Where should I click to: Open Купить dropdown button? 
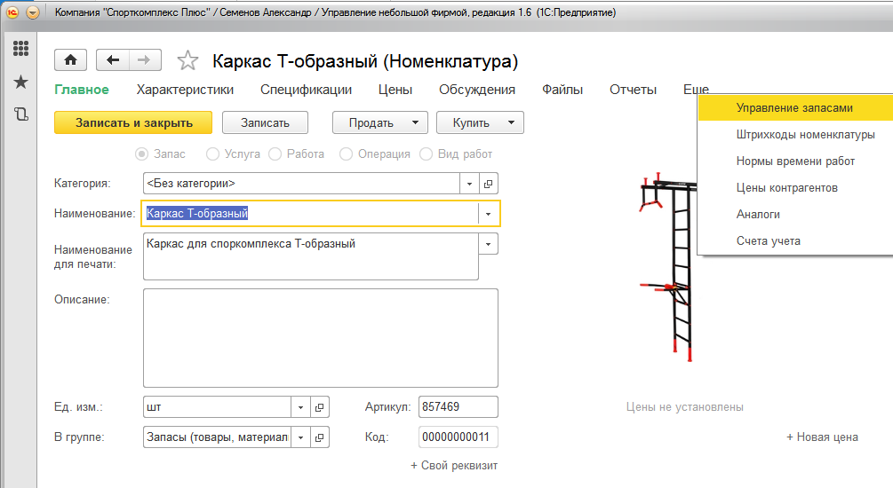[480, 122]
